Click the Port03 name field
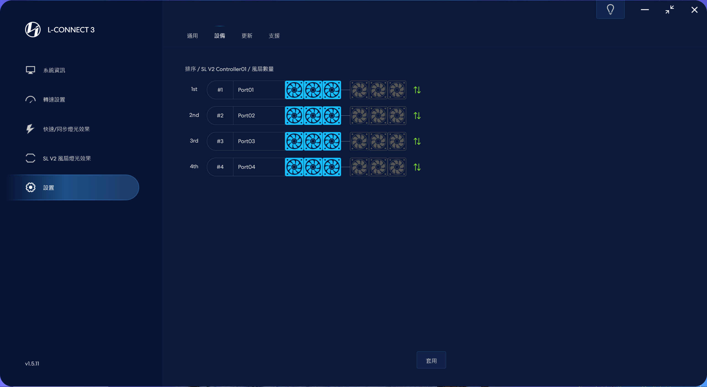The width and height of the screenshot is (707, 387). coord(259,141)
